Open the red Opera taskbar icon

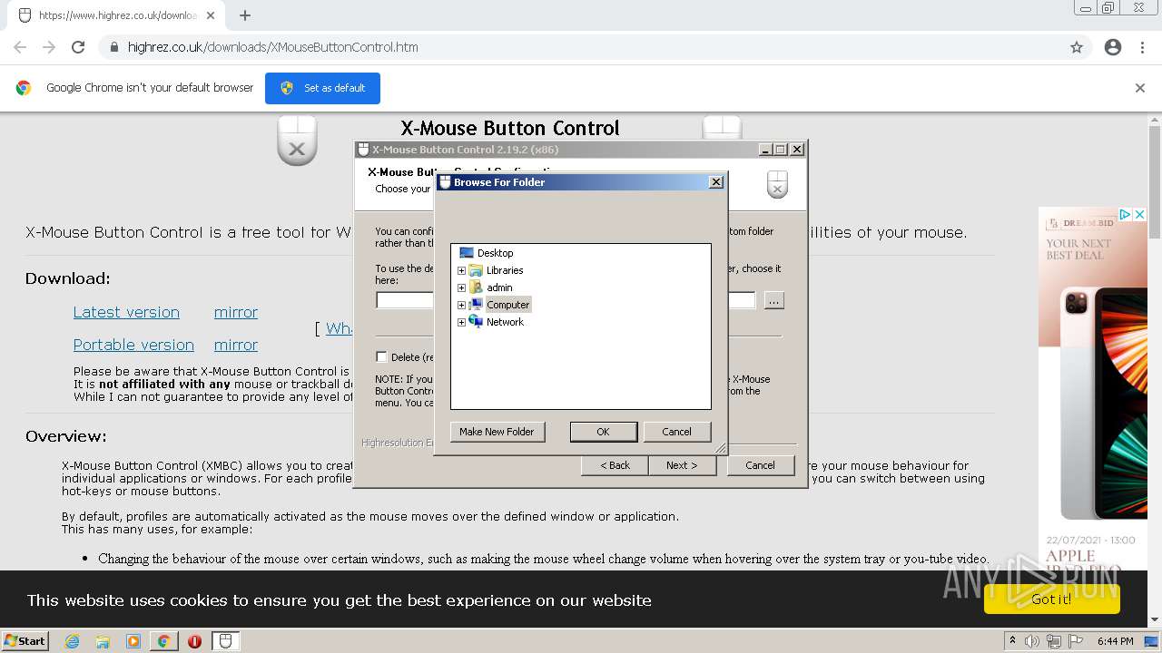pos(194,641)
